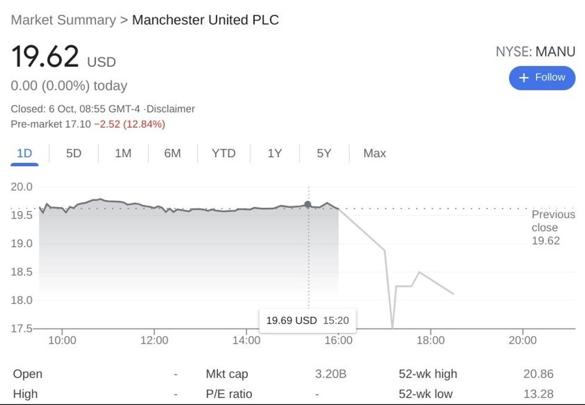Image resolution: width=585 pixels, height=405 pixels.
Task: View the 1Y chart range
Action: pyautogui.click(x=275, y=153)
